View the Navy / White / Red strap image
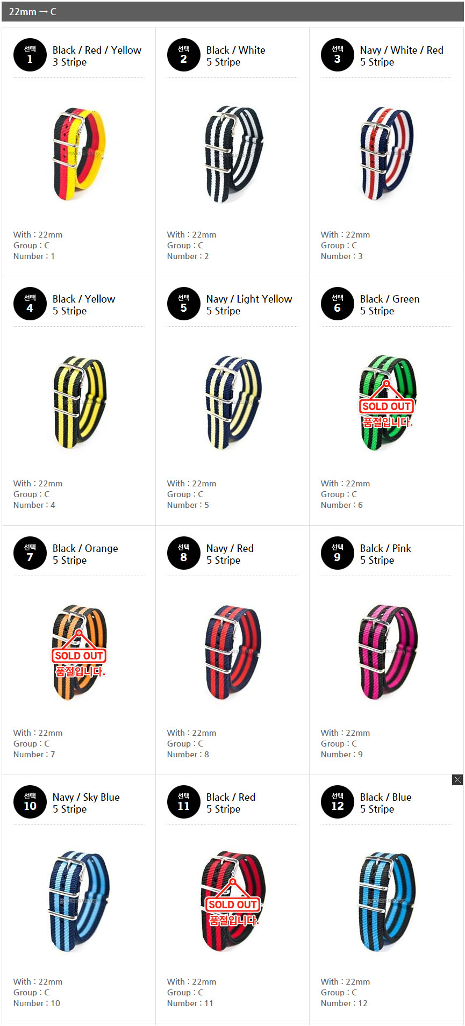Screen dimensions: 465x1026 click(x=387, y=154)
